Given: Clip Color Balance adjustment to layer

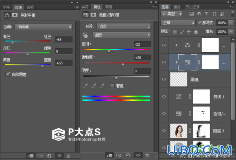Looking at the screenshot, I should [x=31, y=156].
